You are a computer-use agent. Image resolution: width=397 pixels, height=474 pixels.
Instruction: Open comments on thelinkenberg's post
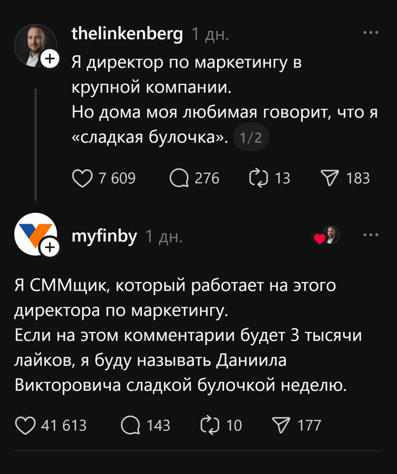[180, 178]
